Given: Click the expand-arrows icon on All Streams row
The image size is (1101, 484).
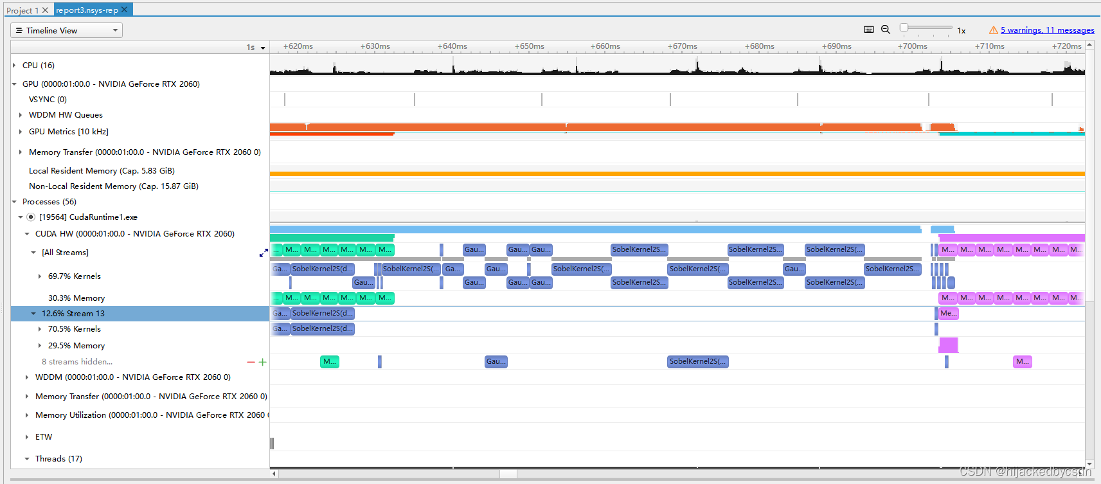Looking at the screenshot, I should point(264,253).
